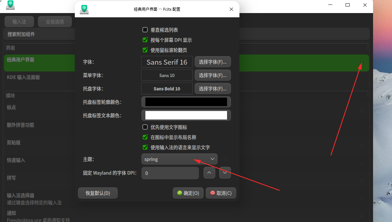Increase the Wayland font DPI value
392x222 pixels.
click(209, 173)
